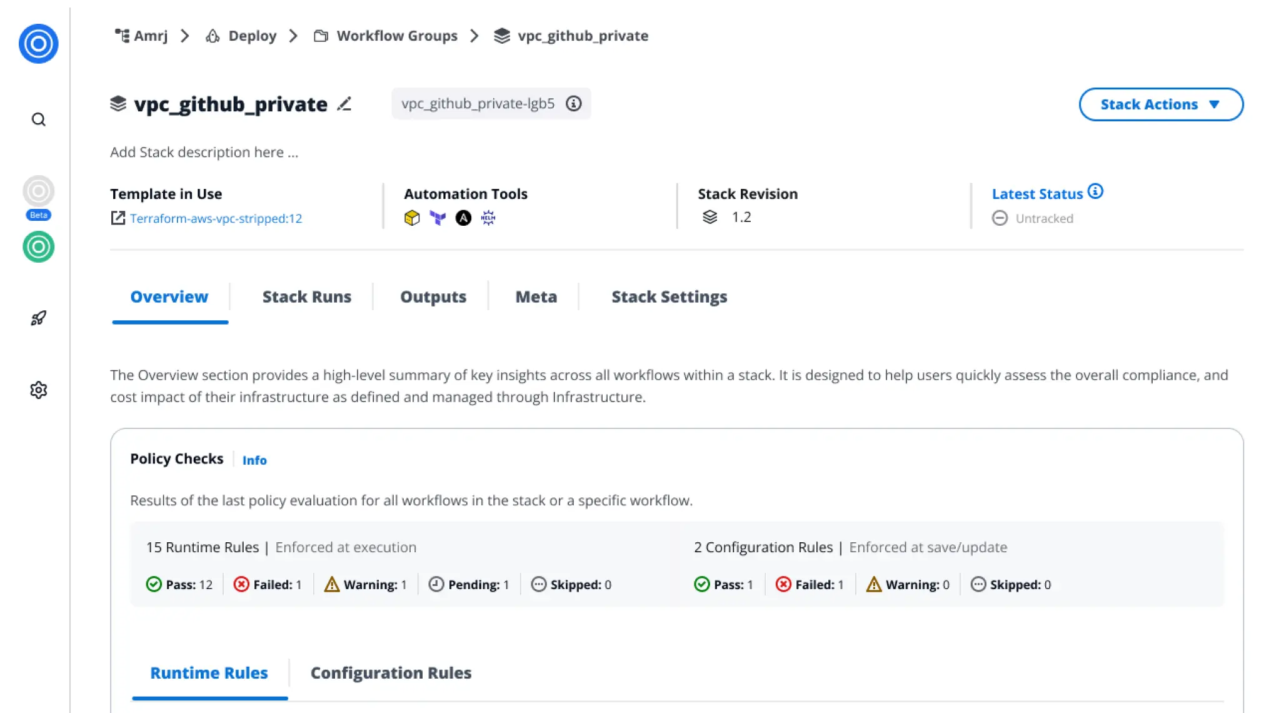Open the Stack Settings tab
This screenshot has height=713, width=1274.
click(669, 296)
